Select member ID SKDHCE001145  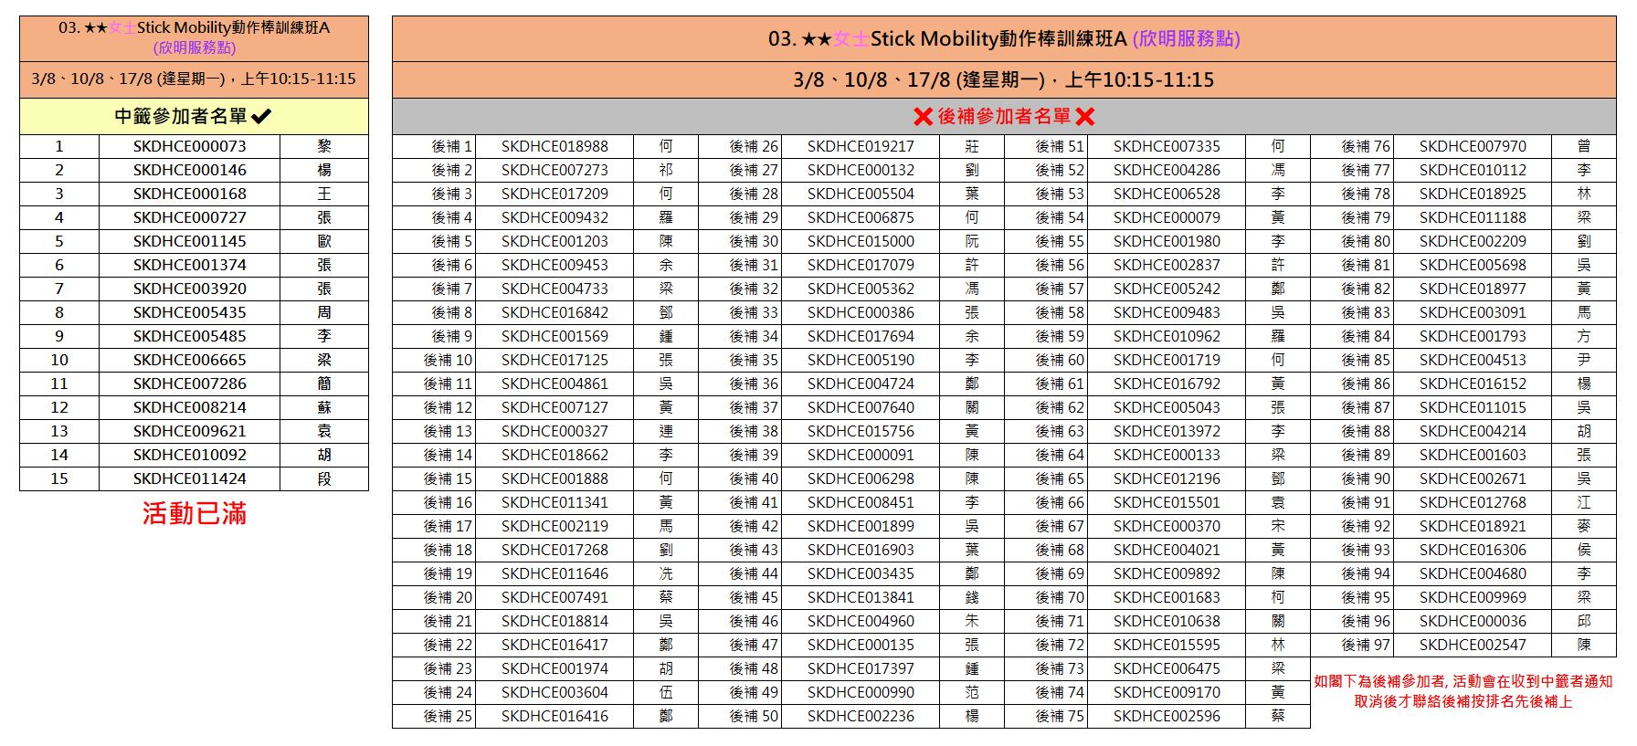pyautogui.click(x=189, y=241)
